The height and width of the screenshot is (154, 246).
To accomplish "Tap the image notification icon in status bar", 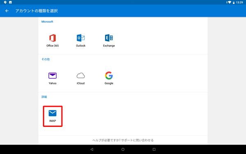I will [10, 2].
